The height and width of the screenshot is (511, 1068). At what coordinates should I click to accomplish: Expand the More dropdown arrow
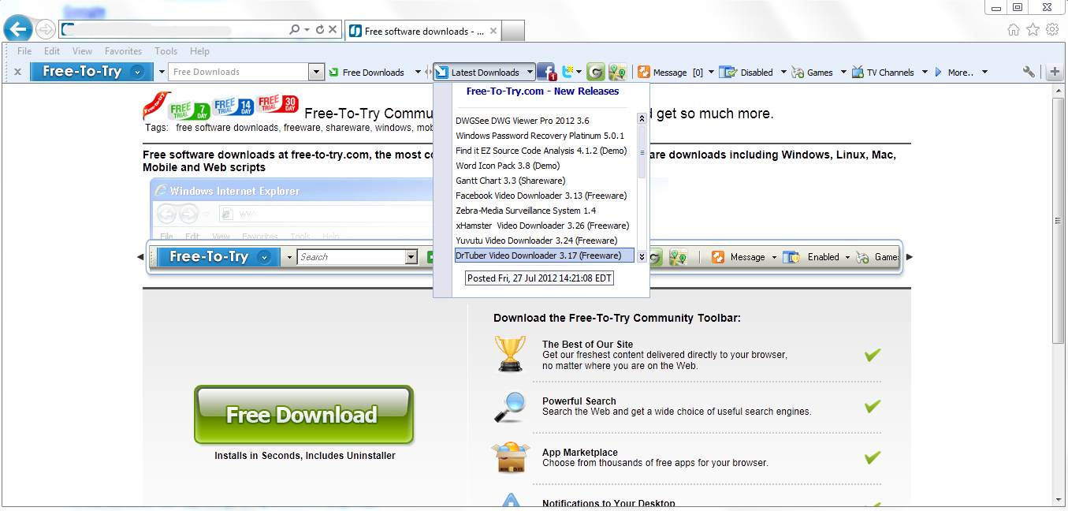(x=985, y=73)
